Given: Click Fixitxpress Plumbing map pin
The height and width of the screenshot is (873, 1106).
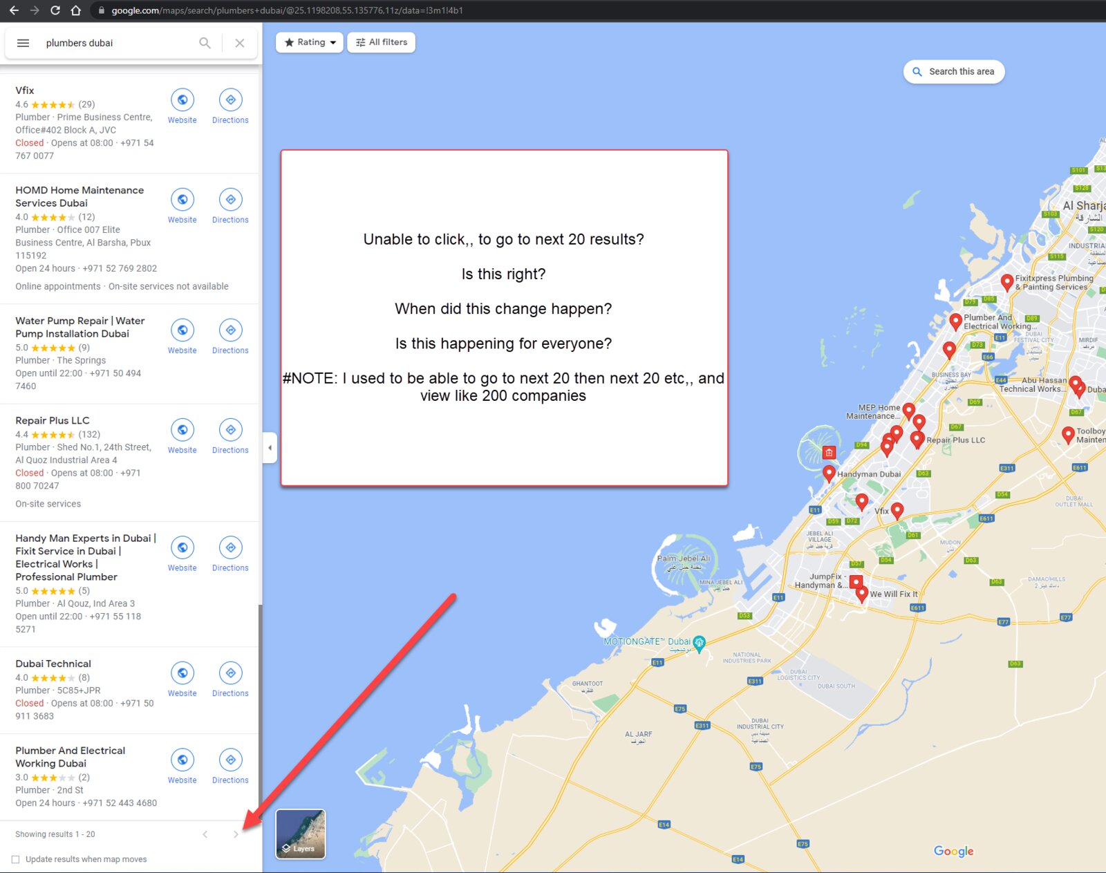Looking at the screenshot, I should pos(1007,281).
